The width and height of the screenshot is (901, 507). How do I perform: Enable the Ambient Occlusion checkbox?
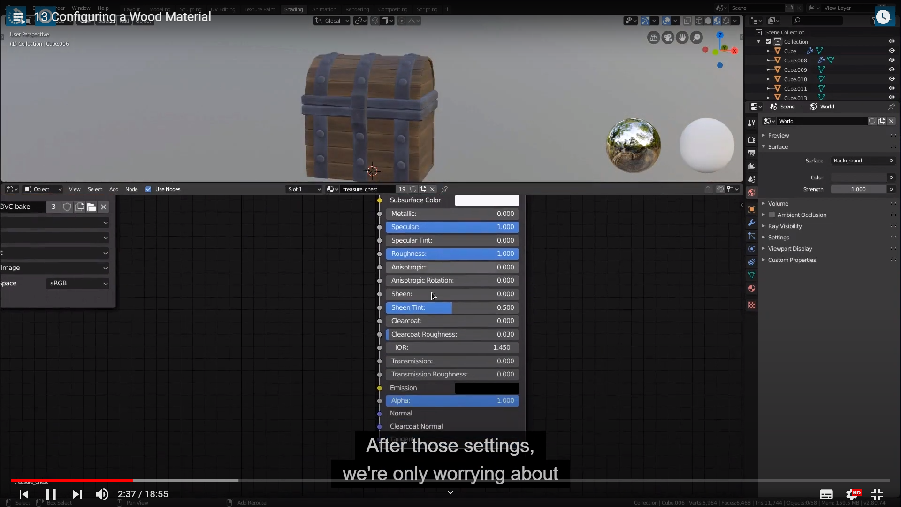(x=772, y=215)
